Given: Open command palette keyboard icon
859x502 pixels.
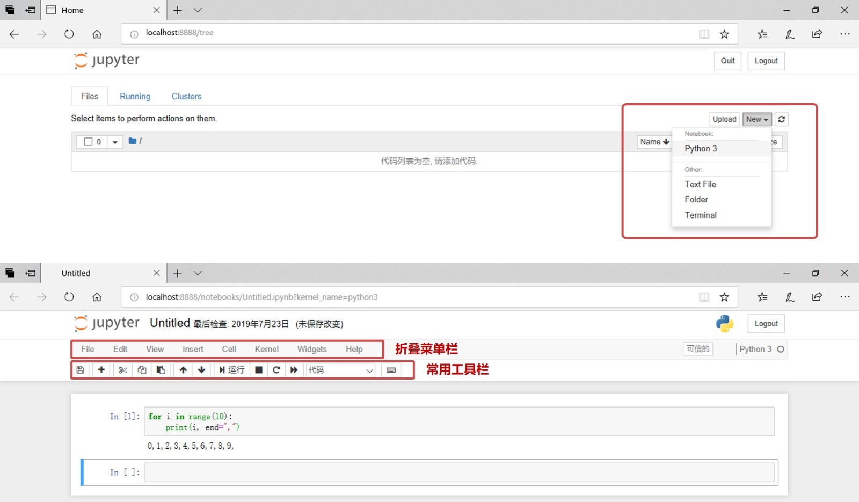Looking at the screenshot, I should tap(391, 370).
